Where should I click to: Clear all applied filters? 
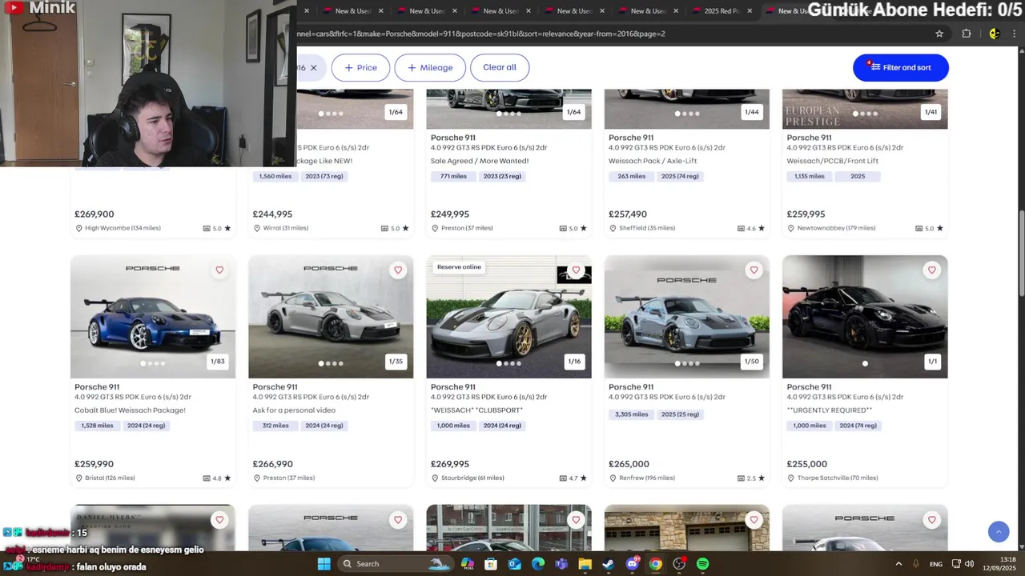tap(500, 67)
